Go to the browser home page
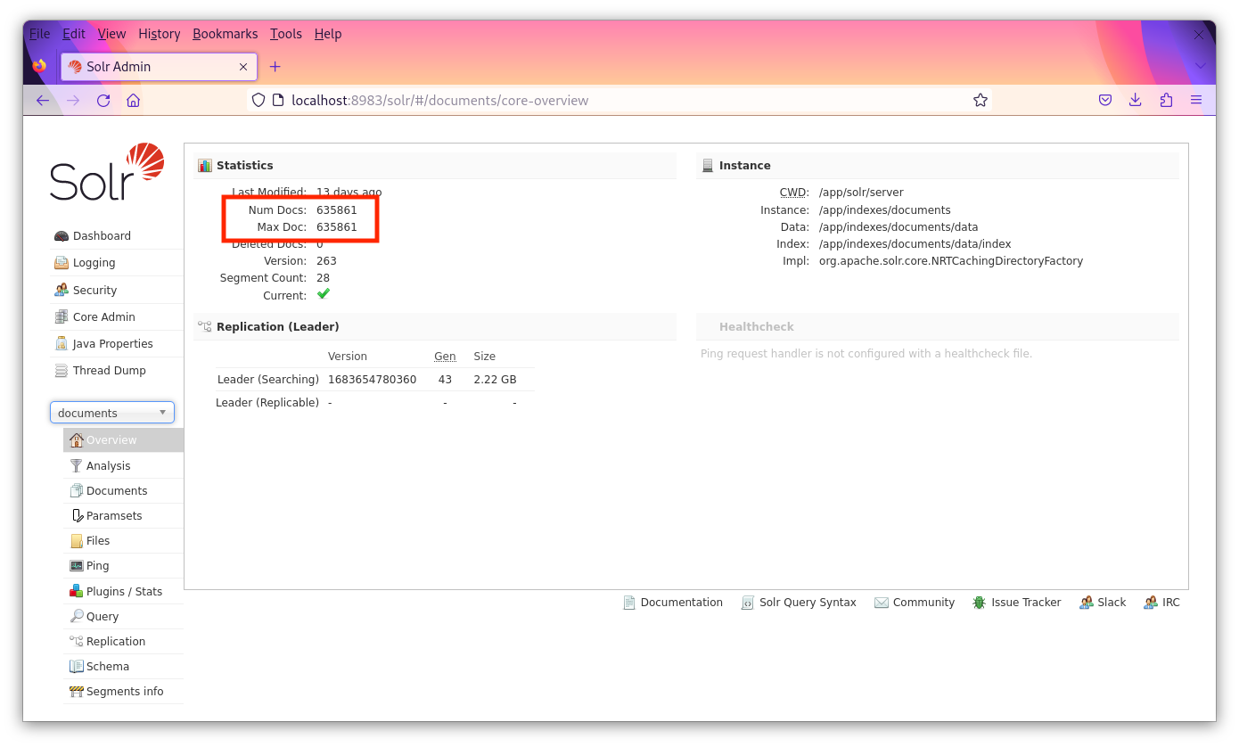Screen dimensions: 1239x747 point(134,101)
